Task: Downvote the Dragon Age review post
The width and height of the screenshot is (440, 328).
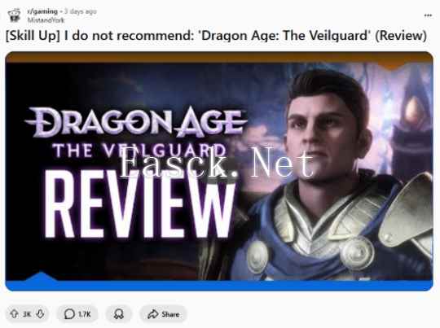Action: coord(41,313)
